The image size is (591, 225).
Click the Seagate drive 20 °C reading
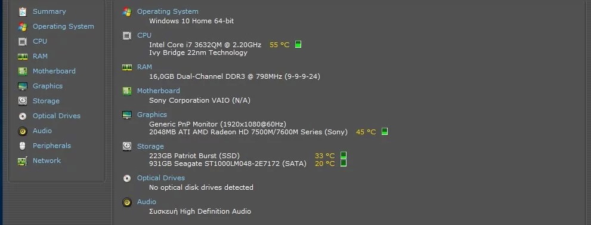pos(325,164)
